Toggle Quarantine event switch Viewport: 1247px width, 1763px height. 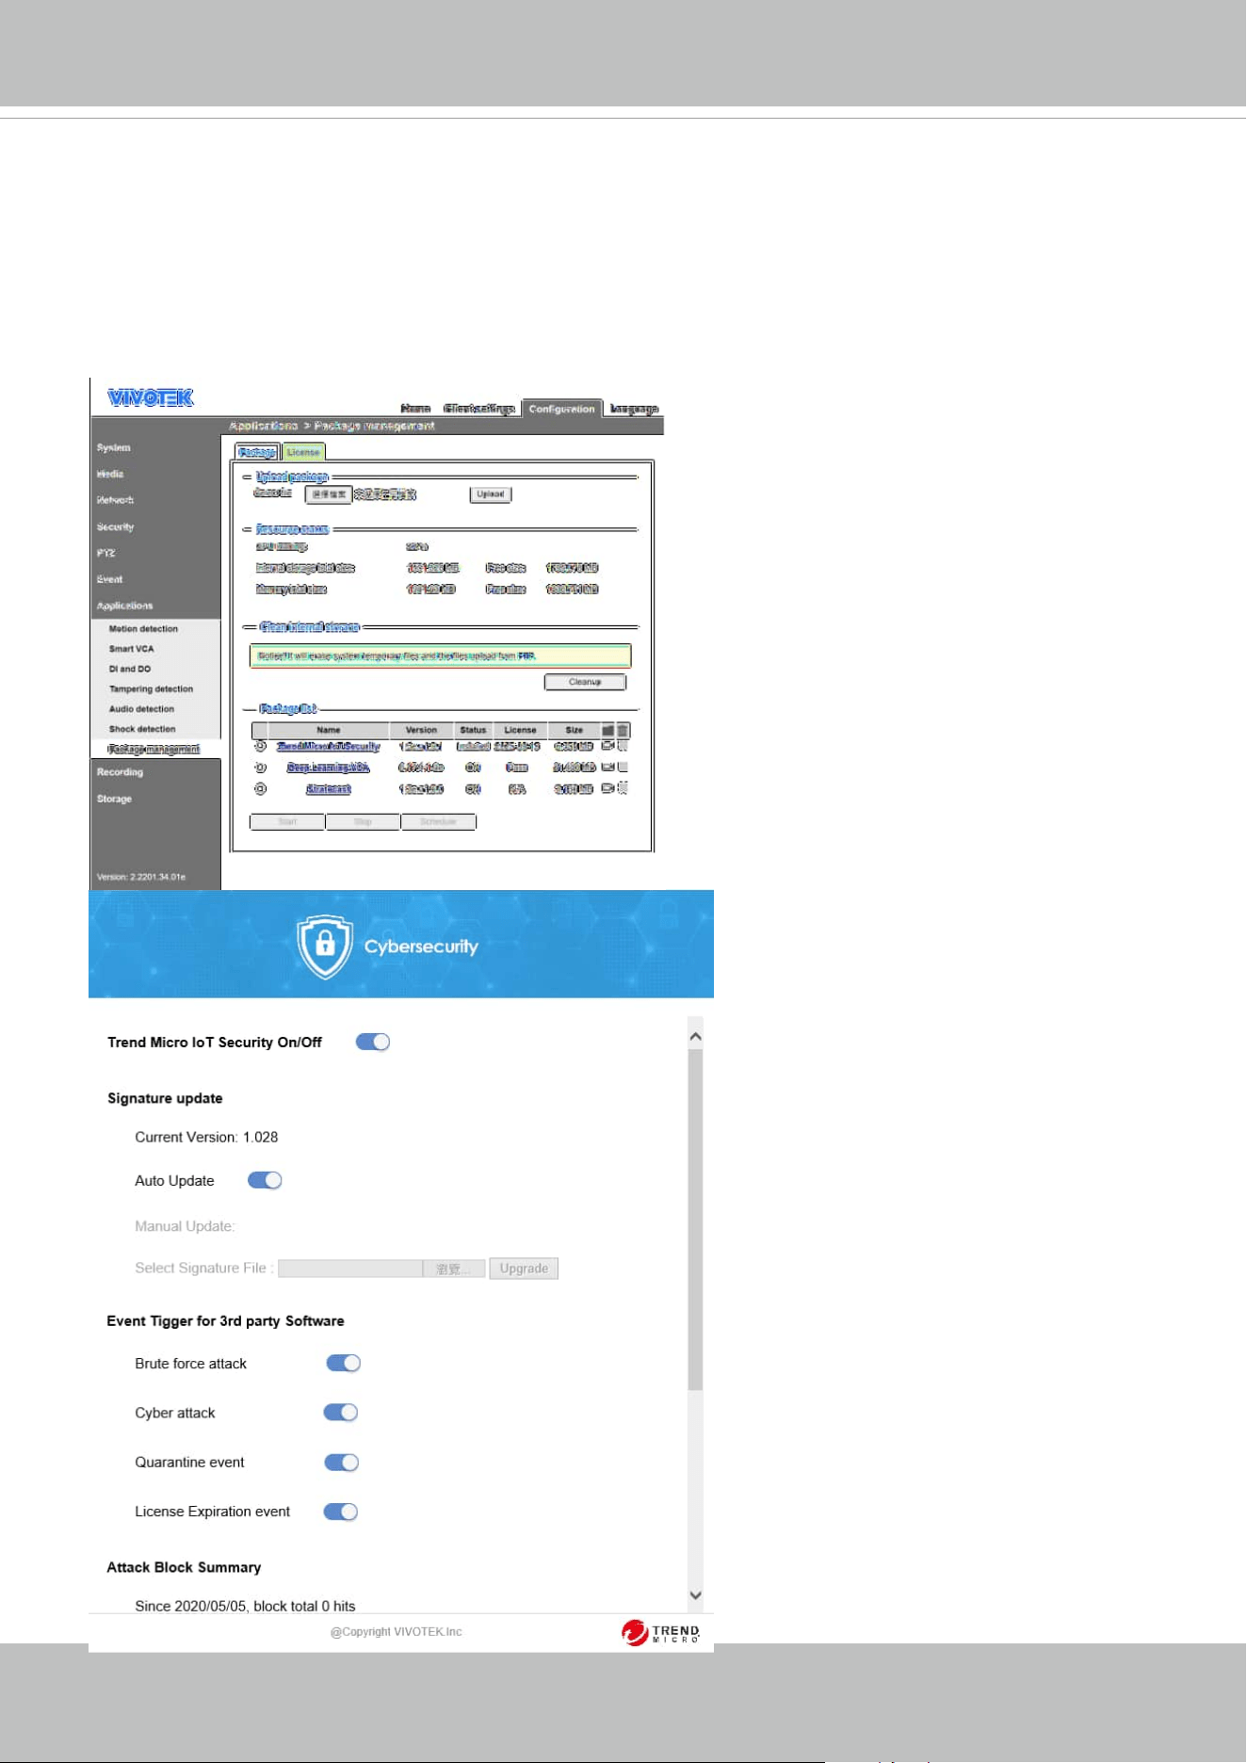(342, 1462)
